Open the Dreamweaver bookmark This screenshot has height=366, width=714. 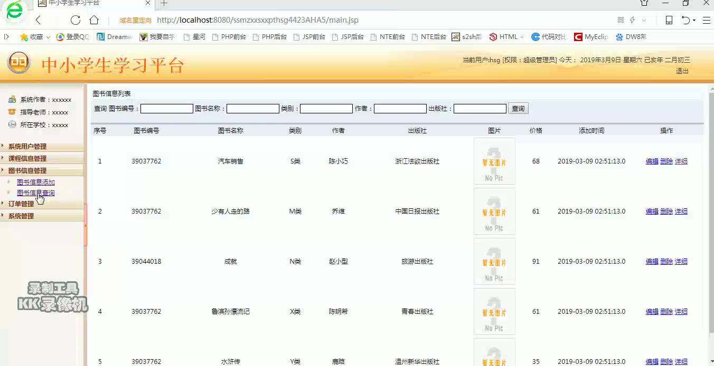114,37
